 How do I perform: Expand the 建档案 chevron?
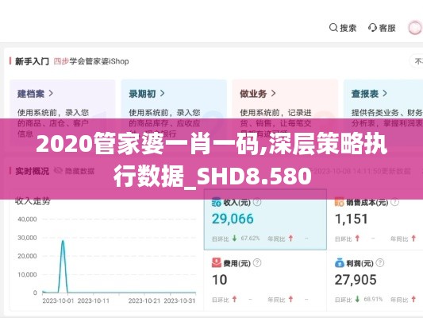click(x=51, y=94)
